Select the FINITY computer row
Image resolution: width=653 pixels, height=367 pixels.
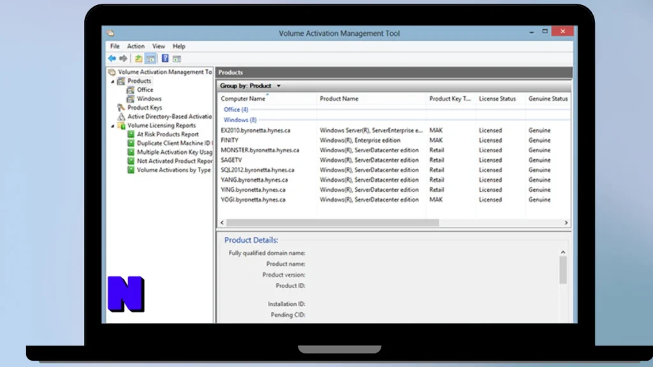pyautogui.click(x=393, y=140)
